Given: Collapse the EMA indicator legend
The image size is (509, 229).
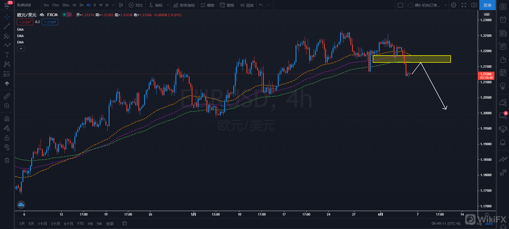Looking at the screenshot, I should pyautogui.click(x=21, y=49).
